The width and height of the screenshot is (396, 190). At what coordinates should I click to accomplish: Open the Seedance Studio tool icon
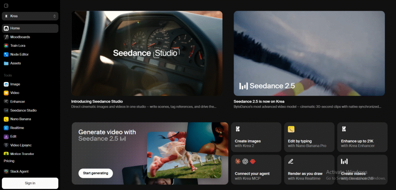click(6, 110)
